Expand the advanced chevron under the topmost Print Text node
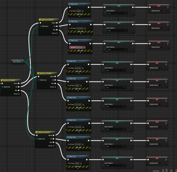This screenshot has width=177, height=172. point(80,16)
